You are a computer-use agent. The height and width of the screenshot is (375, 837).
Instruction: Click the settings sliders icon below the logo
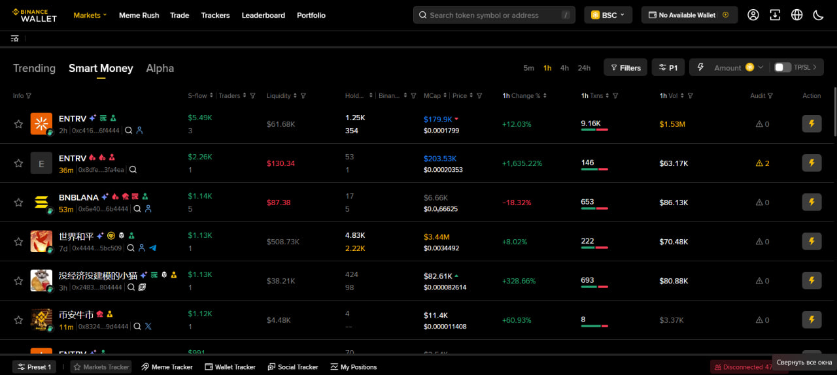(14, 39)
